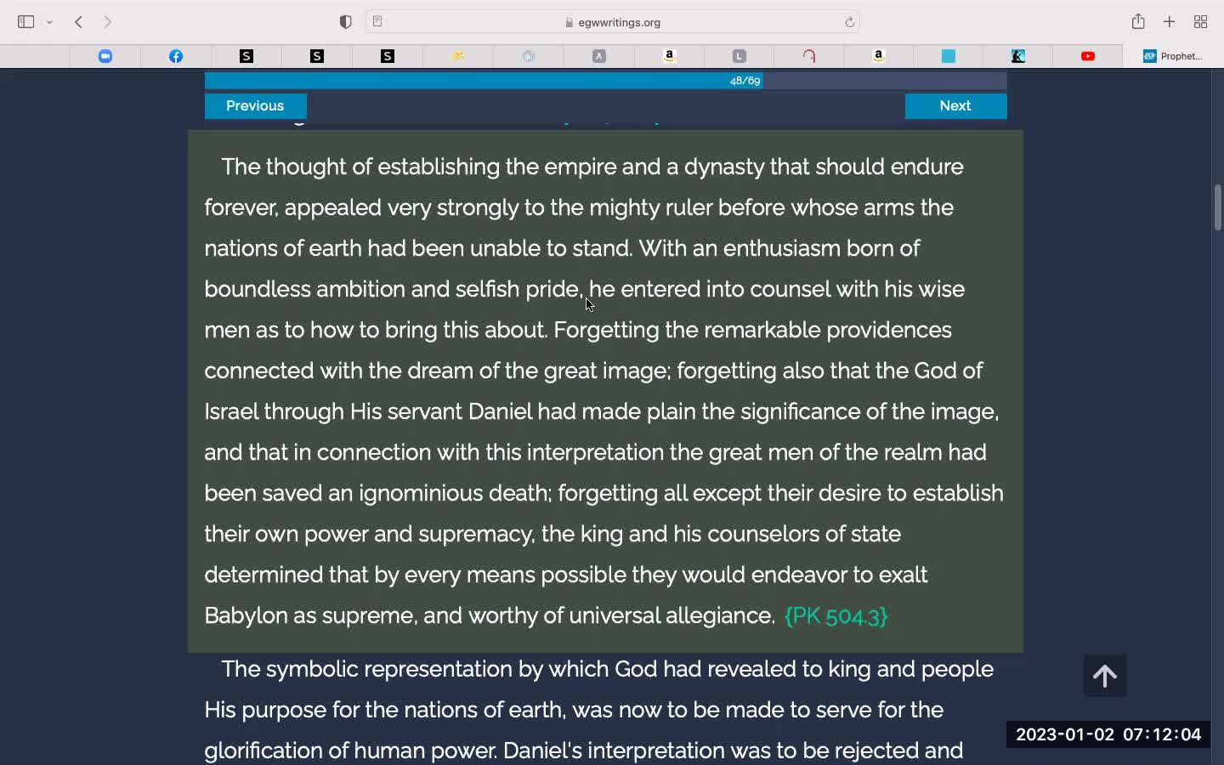Open the Share menu icon

click(1138, 21)
